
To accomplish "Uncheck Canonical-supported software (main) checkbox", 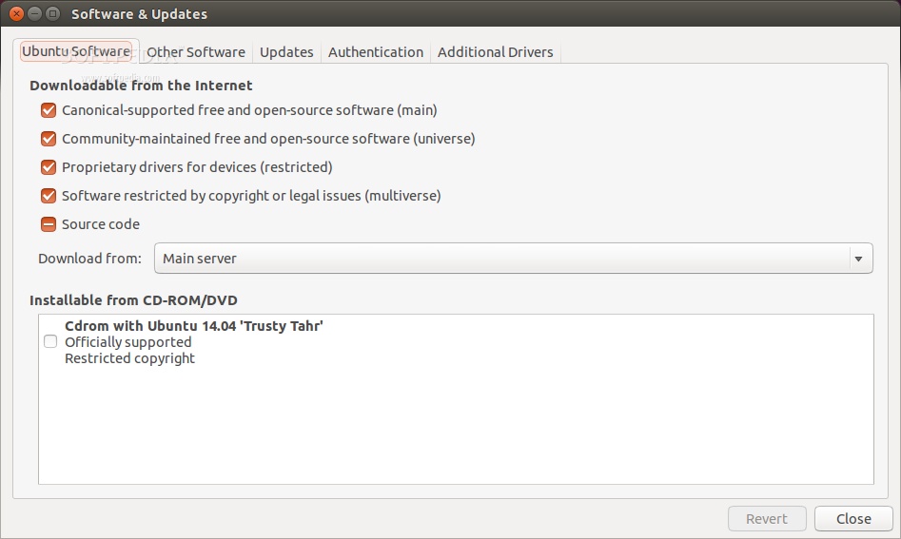I will (x=49, y=110).
